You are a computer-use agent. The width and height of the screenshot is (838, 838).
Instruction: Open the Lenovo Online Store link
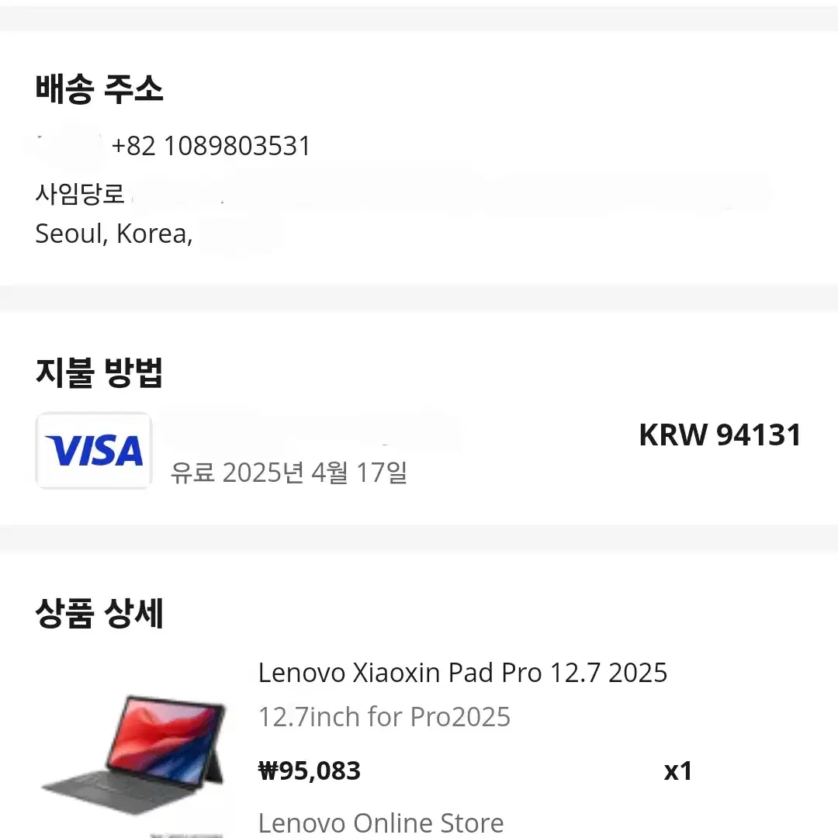click(x=379, y=822)
